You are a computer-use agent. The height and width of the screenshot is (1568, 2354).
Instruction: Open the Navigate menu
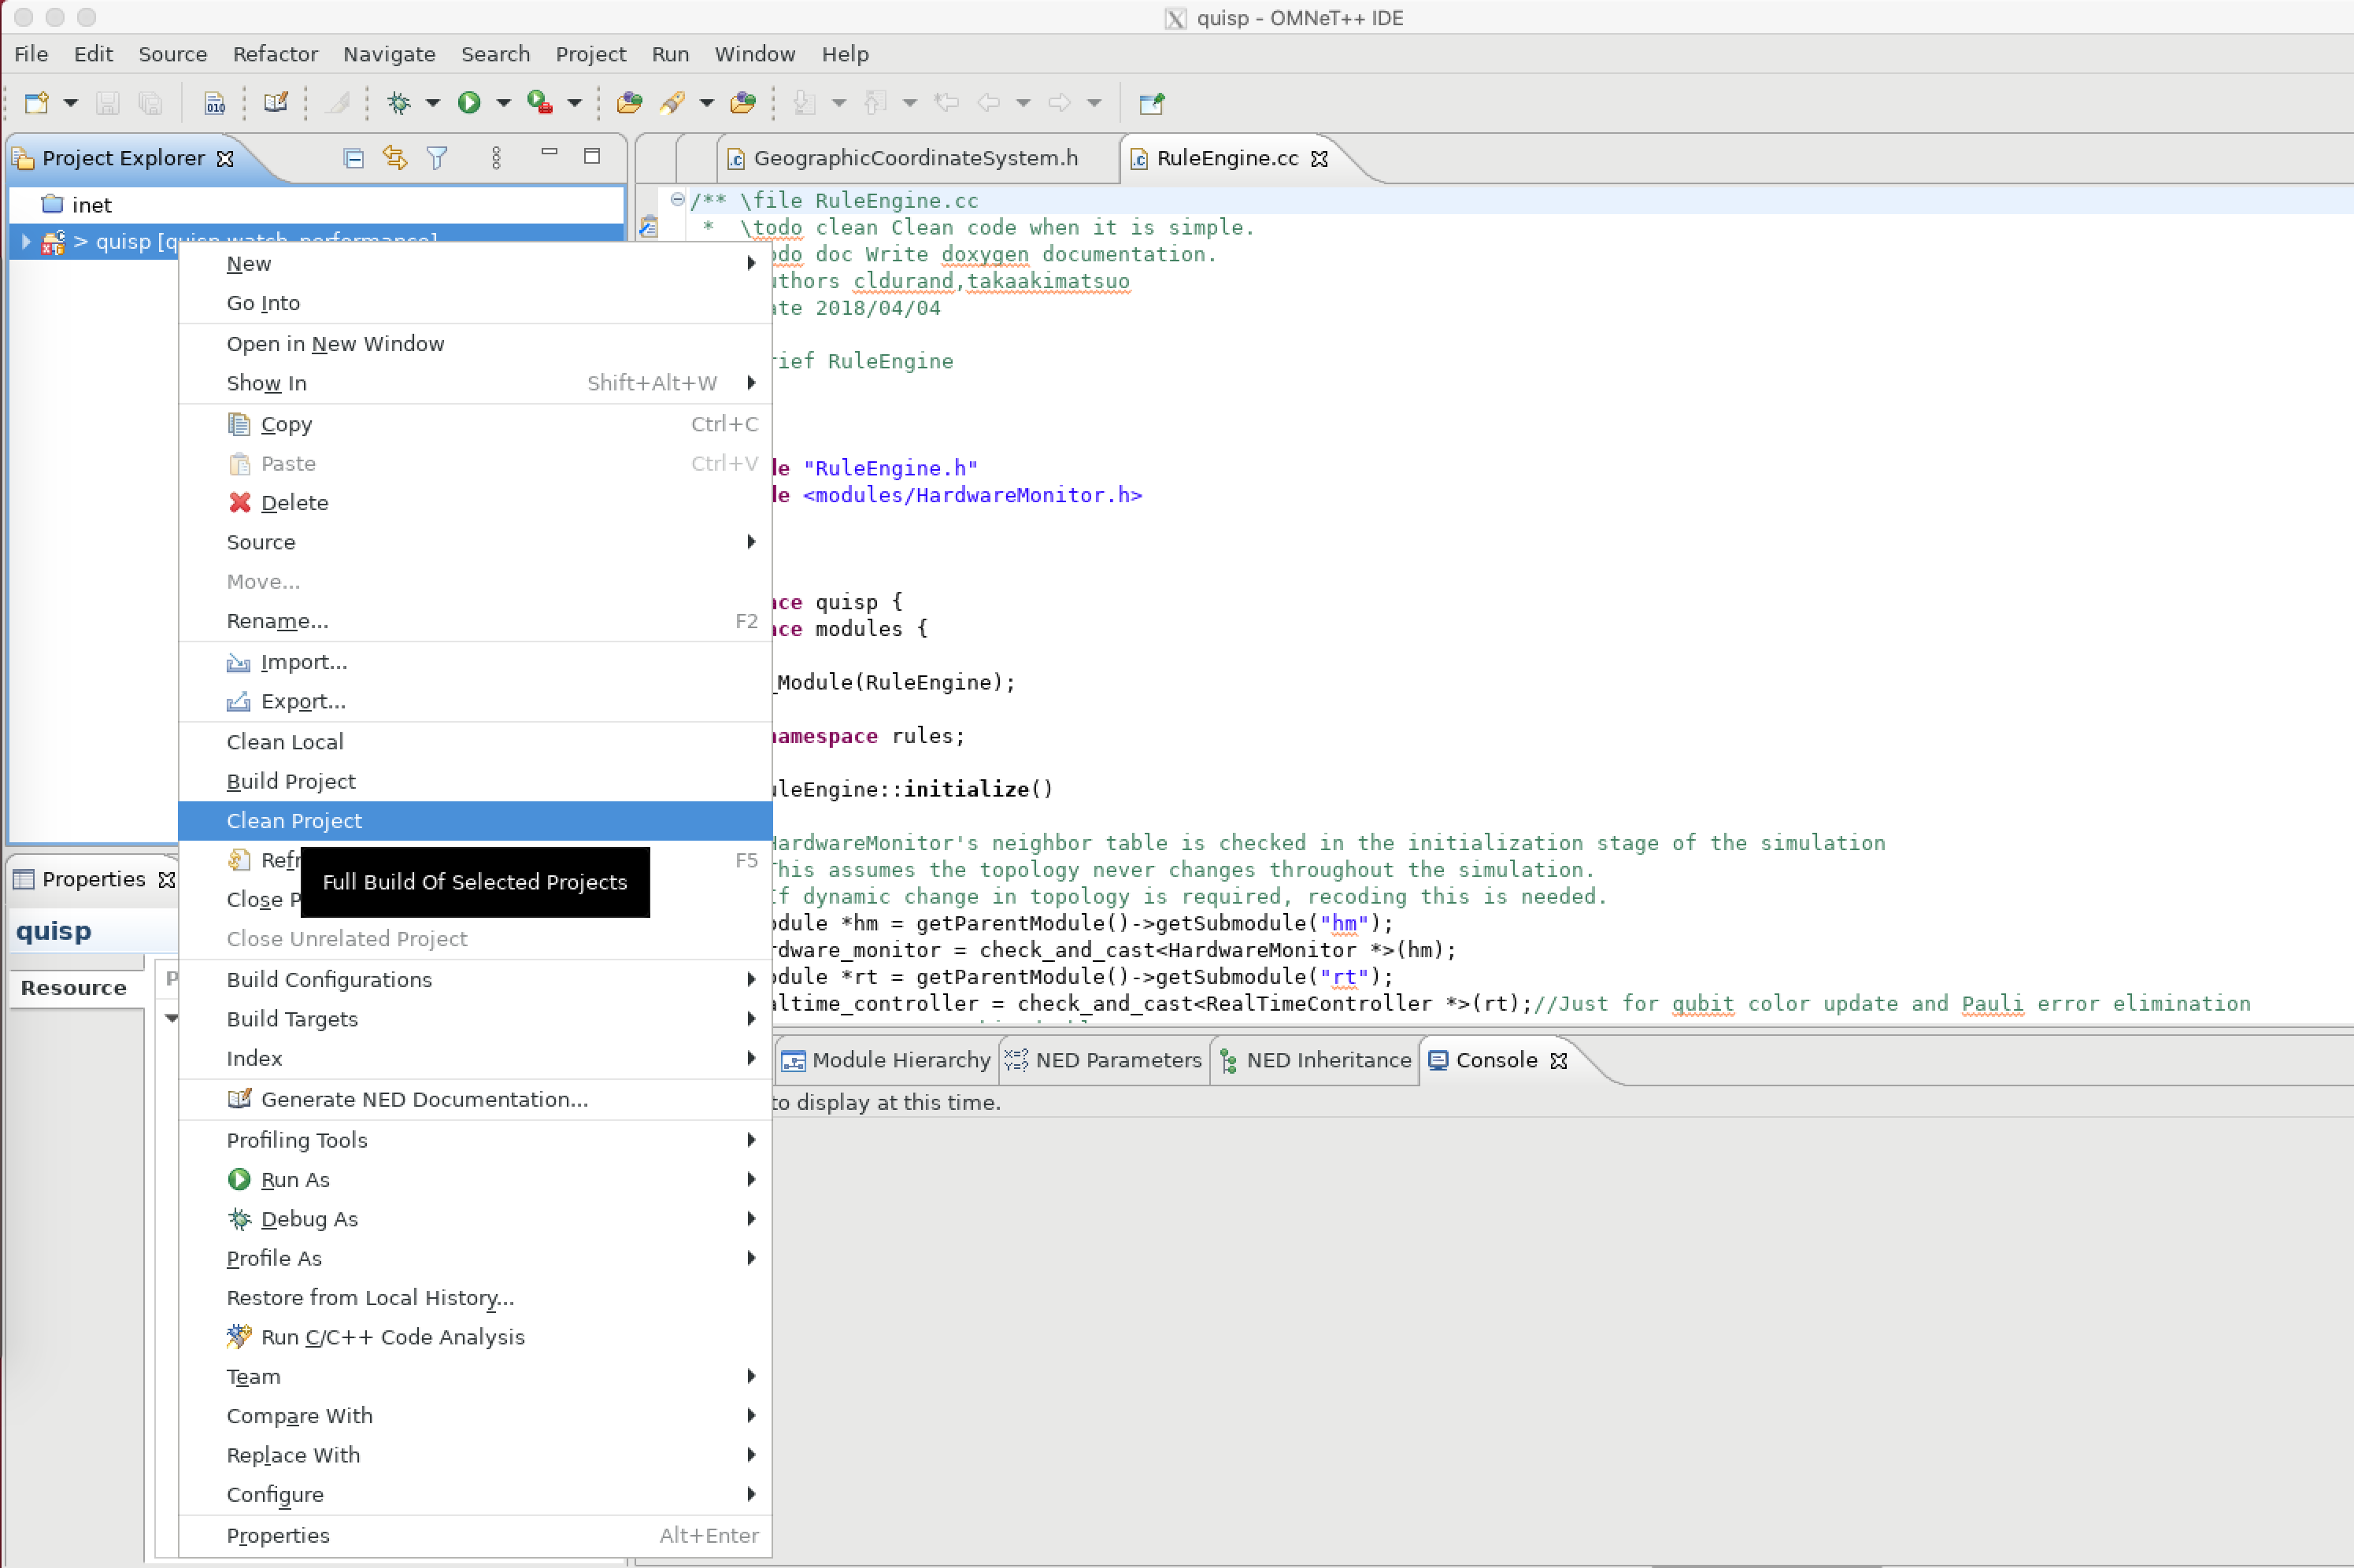point(389,54)
